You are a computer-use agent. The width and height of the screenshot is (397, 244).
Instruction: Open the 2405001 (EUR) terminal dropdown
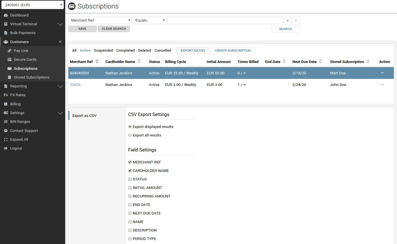[x=33, y=5]
